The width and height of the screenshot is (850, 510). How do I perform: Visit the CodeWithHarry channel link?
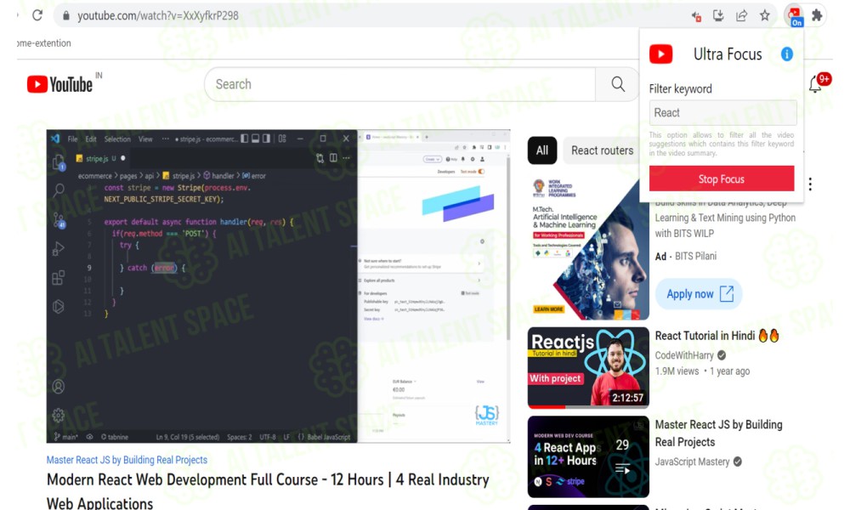pyautogui.click(x=684, y=355)
